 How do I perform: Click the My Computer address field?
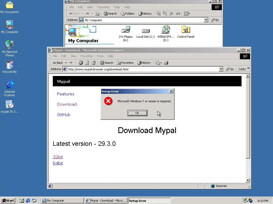point(142,20)
